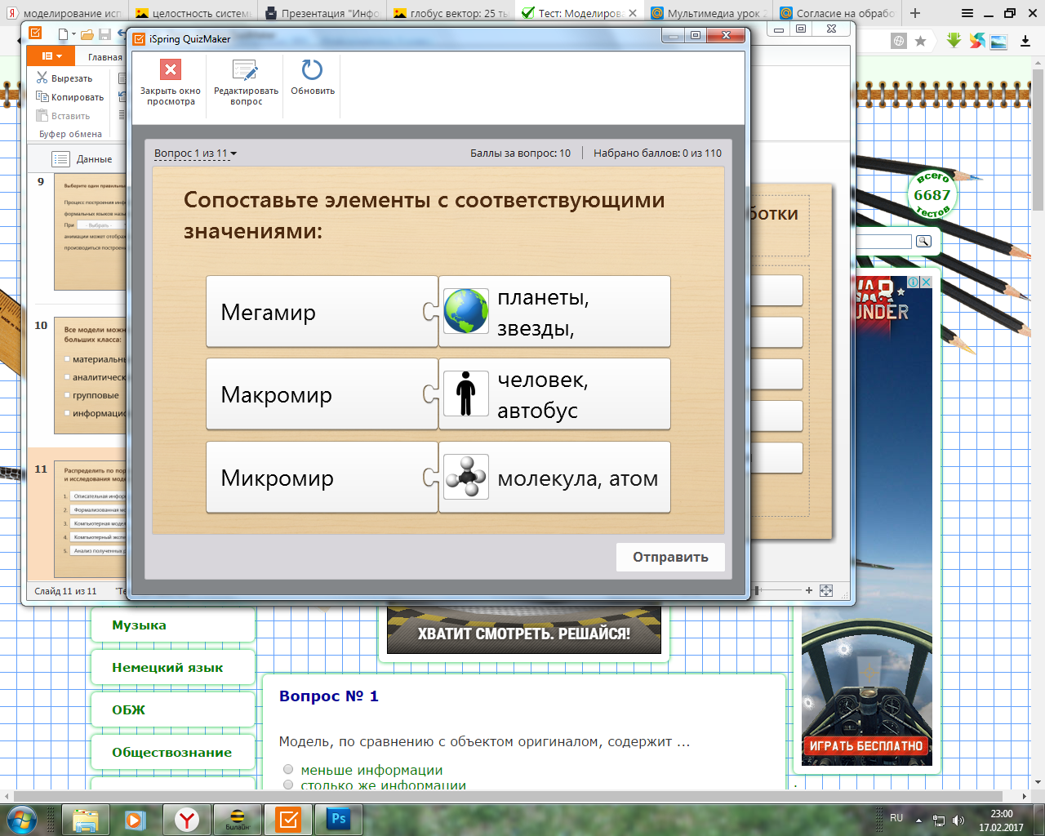
Task: Click the fit-to-window icon in QuizMaker status bar
Action: click(x=826, y=590)
